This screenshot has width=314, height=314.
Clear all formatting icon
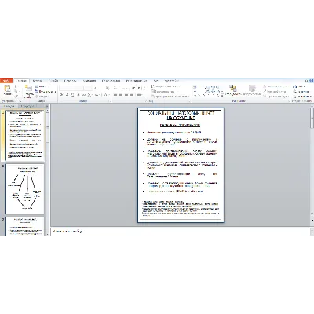(x=108, y=88)
